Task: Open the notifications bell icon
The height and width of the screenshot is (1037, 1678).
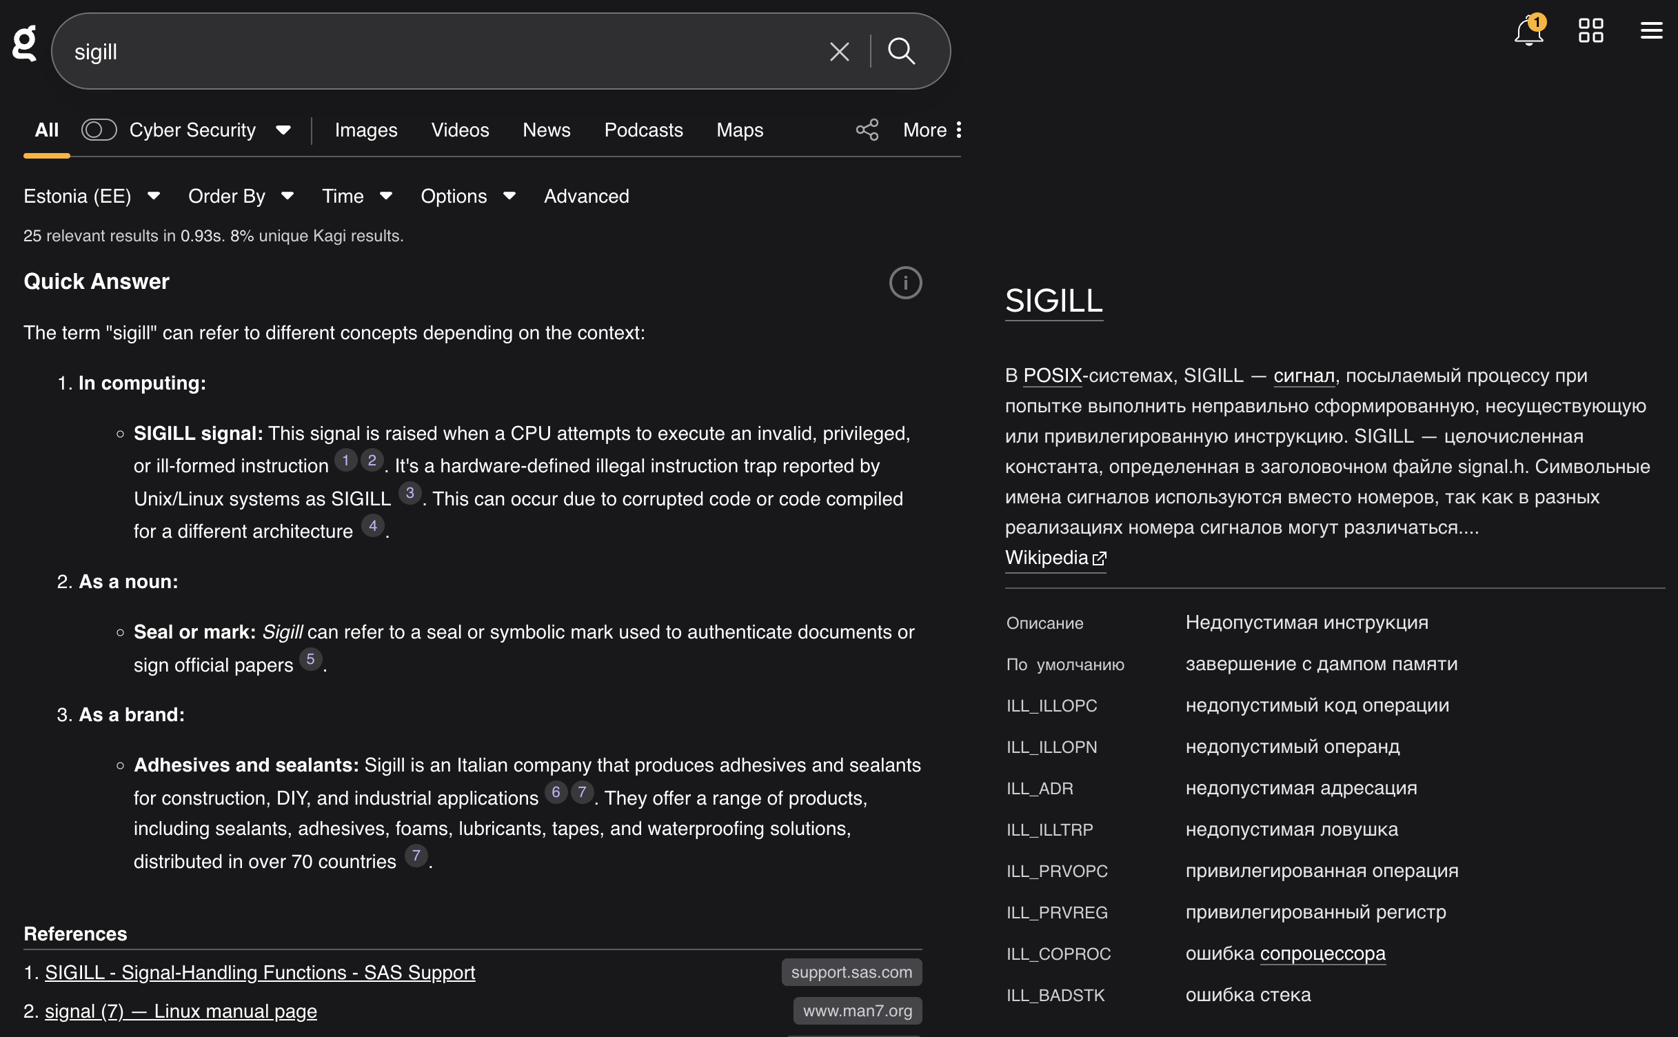Action: [x=1528, y=31]
